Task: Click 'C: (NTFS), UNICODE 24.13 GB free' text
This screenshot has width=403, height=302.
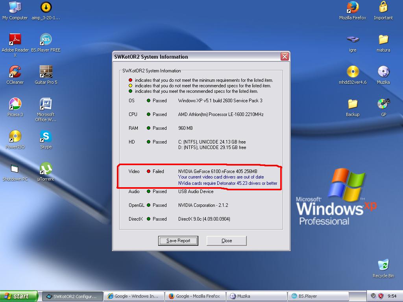Action: click(212, 142)
